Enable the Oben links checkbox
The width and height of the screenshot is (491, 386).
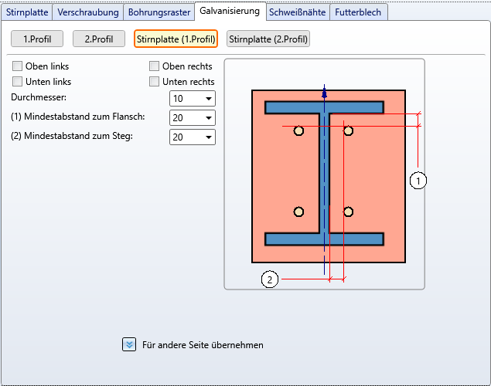[x=18, y=66]
